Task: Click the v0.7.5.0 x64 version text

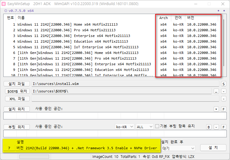Action: point(21,11)
